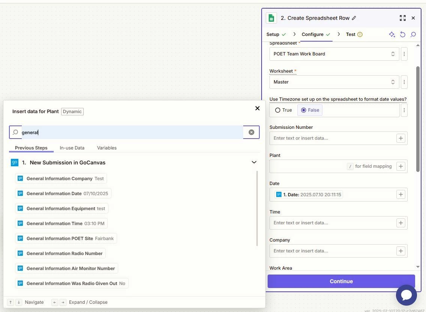Click the plus icon for Time field
Viewport: 426px width, 312px height.
point(401,223)
